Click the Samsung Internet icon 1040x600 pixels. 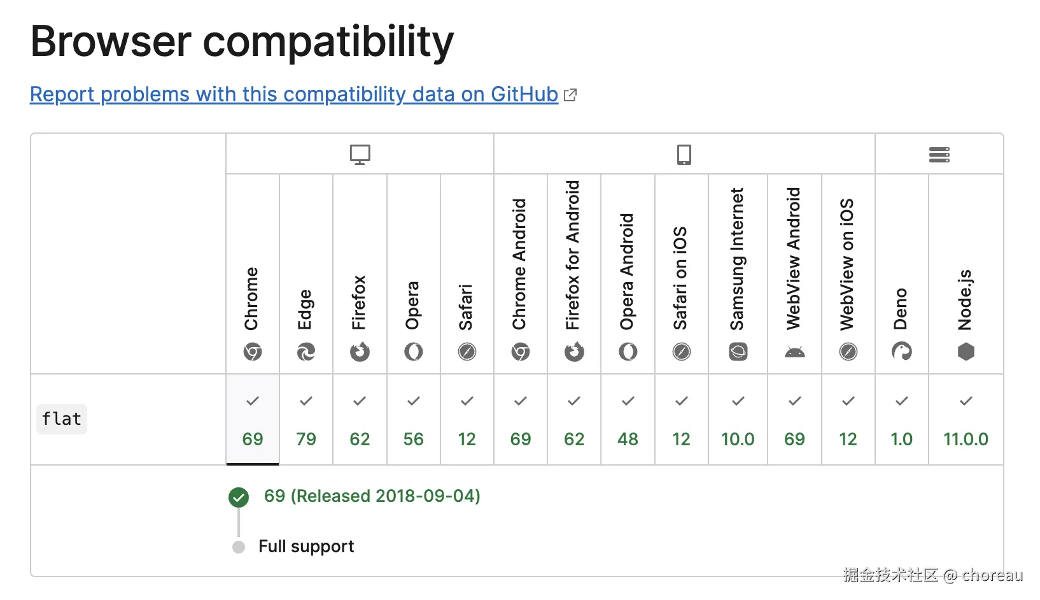tap(738, 352)
